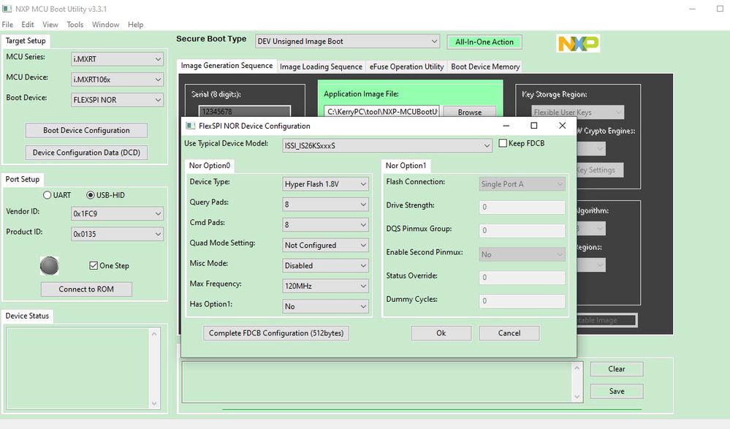The width and height of the screenshot is (730, 429).
Task: Open the Has Option1 dropdown
Action: point(325,306)
